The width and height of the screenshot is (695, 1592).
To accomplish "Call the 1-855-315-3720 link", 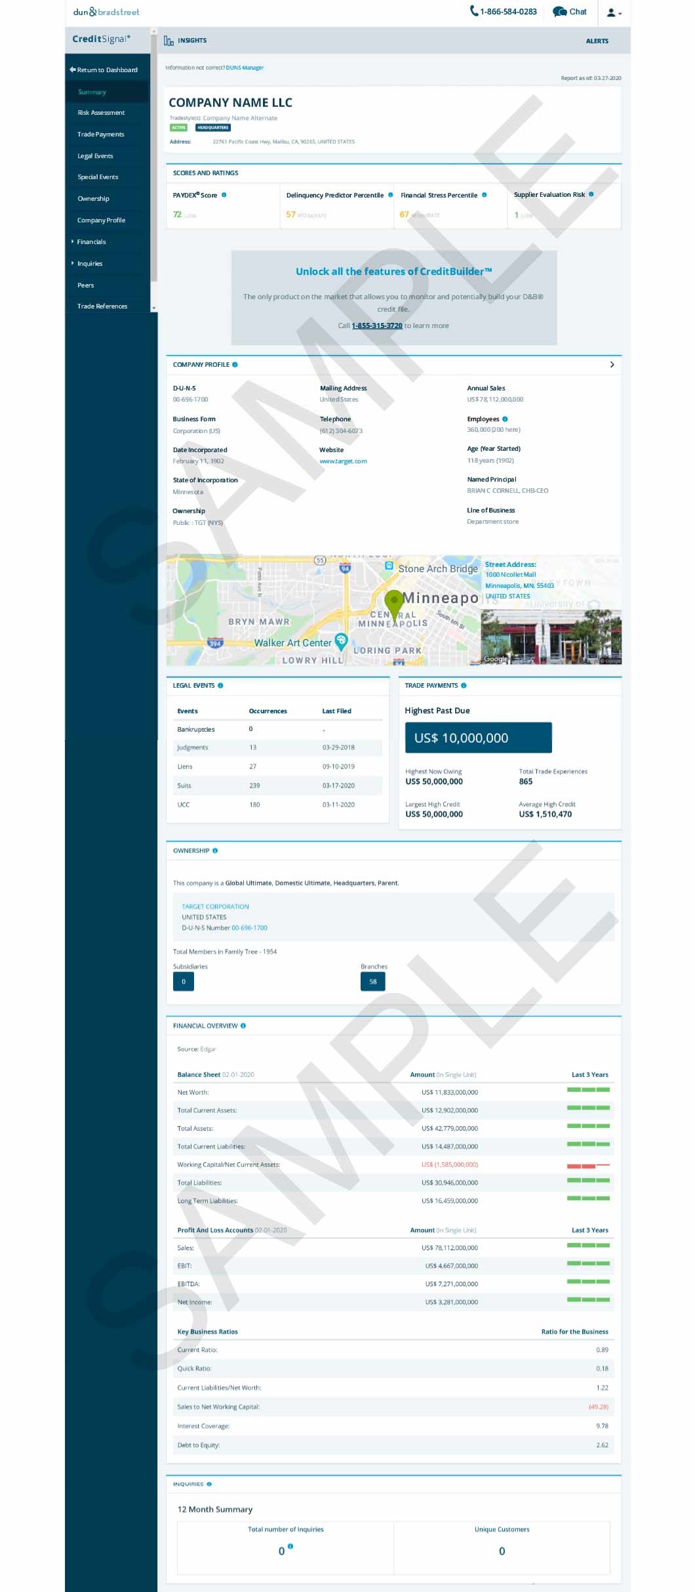I will [377, 325].
